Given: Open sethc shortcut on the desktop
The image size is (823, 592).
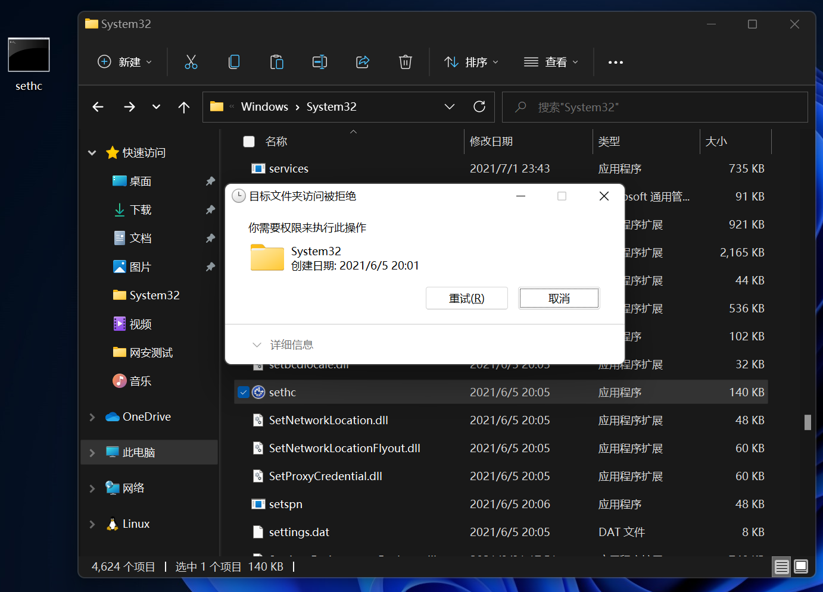Looking at the screenshot, I should coord(29,64).
